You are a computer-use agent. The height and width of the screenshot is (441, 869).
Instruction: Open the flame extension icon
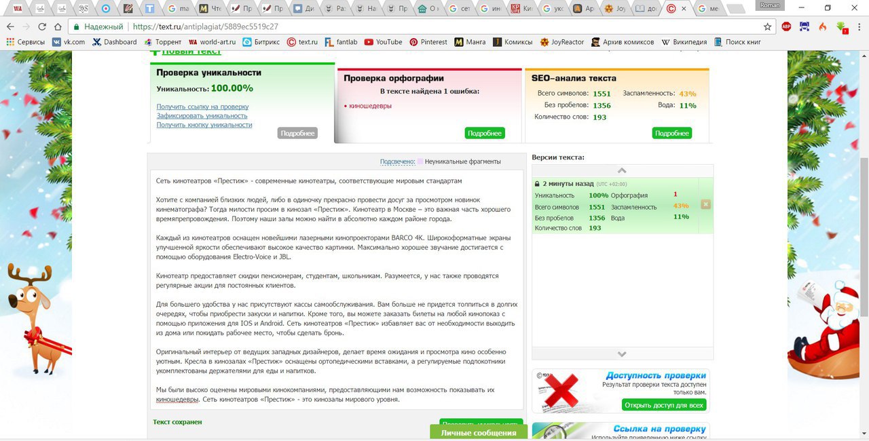(823, 26)
